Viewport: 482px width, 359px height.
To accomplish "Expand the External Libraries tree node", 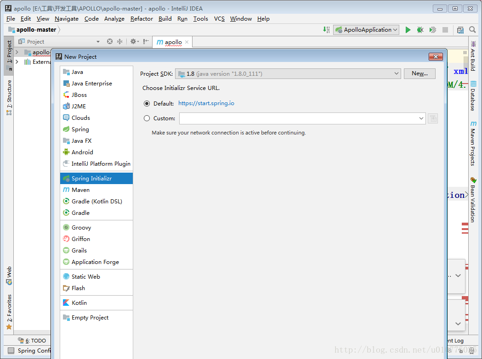I will (x=17, y=62).
